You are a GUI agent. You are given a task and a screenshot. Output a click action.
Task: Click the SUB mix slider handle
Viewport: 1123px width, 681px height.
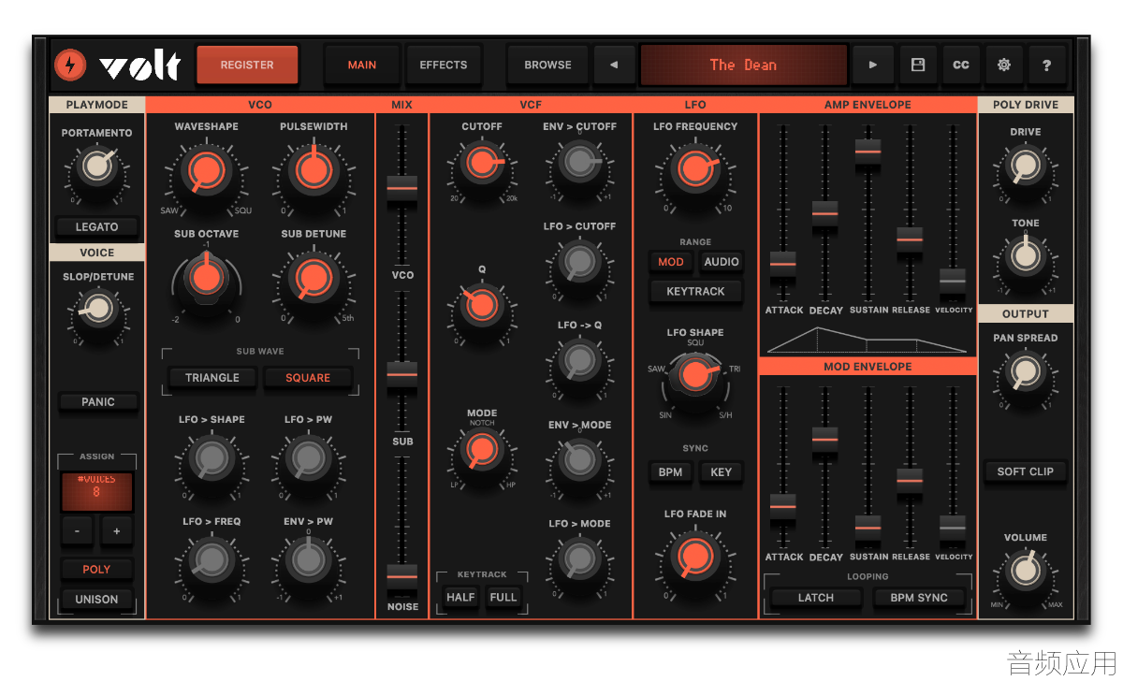coord(402,374)
